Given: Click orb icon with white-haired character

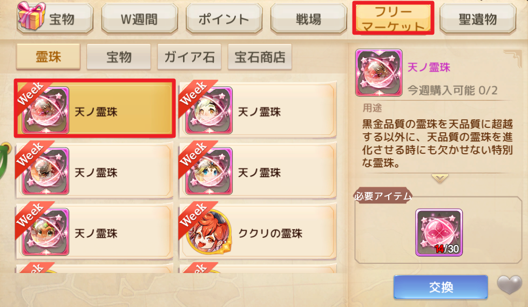Looking at the screenshot, I should pos(209,111).
